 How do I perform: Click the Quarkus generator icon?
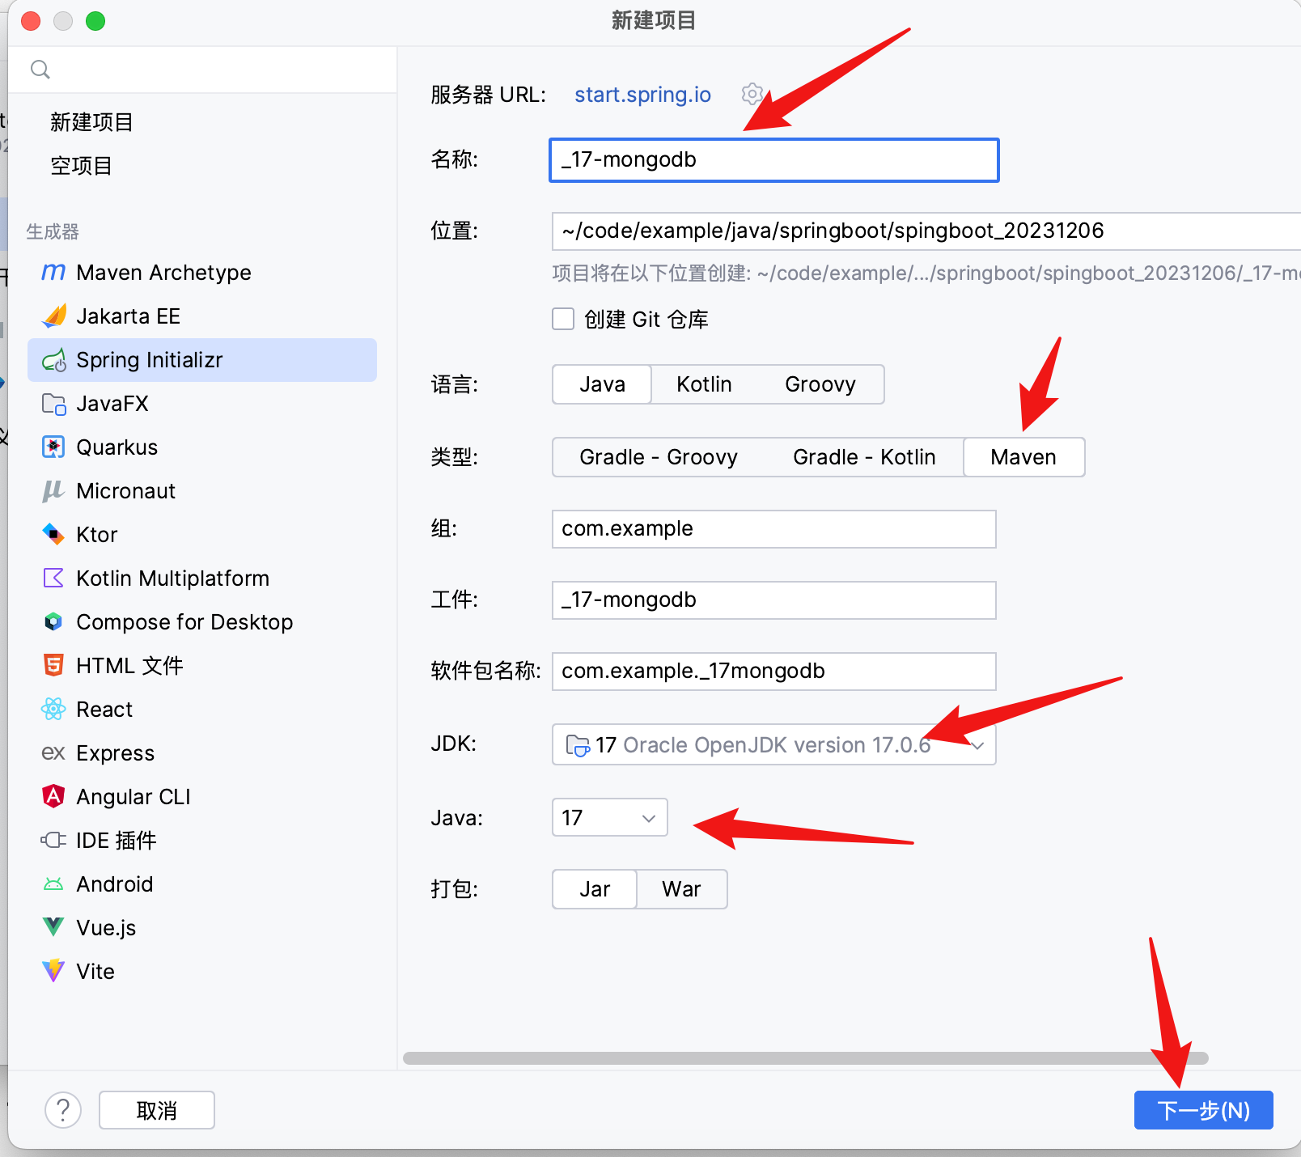tap(53, 447)
